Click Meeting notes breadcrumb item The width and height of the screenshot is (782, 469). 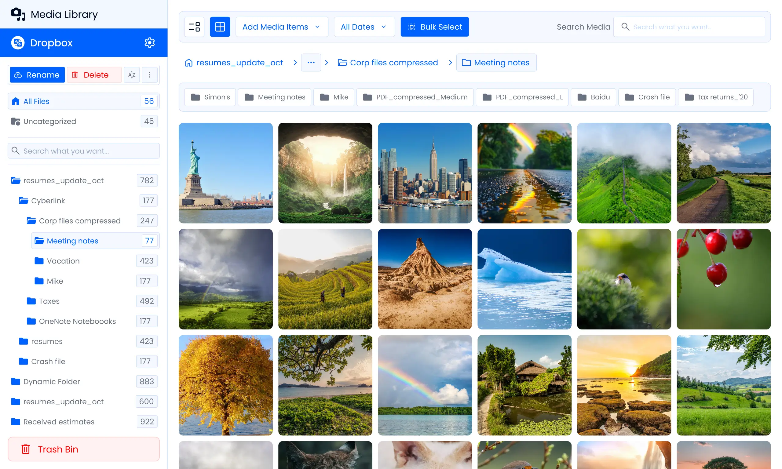496,63
